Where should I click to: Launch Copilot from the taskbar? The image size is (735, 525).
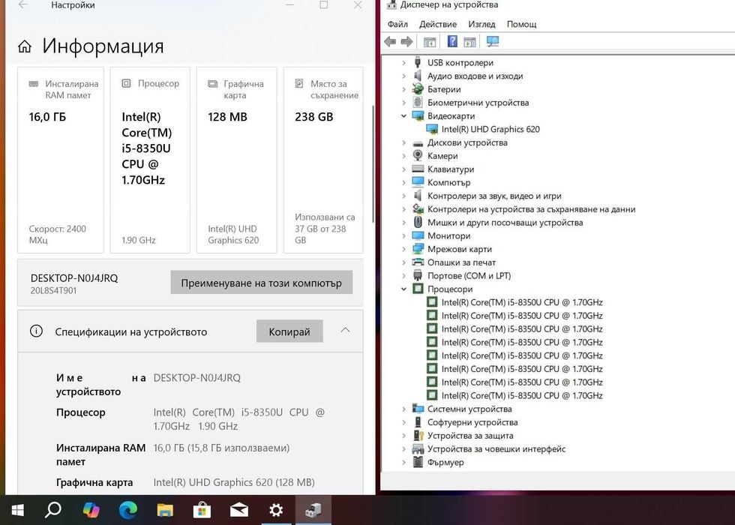(x=91, y=510)
